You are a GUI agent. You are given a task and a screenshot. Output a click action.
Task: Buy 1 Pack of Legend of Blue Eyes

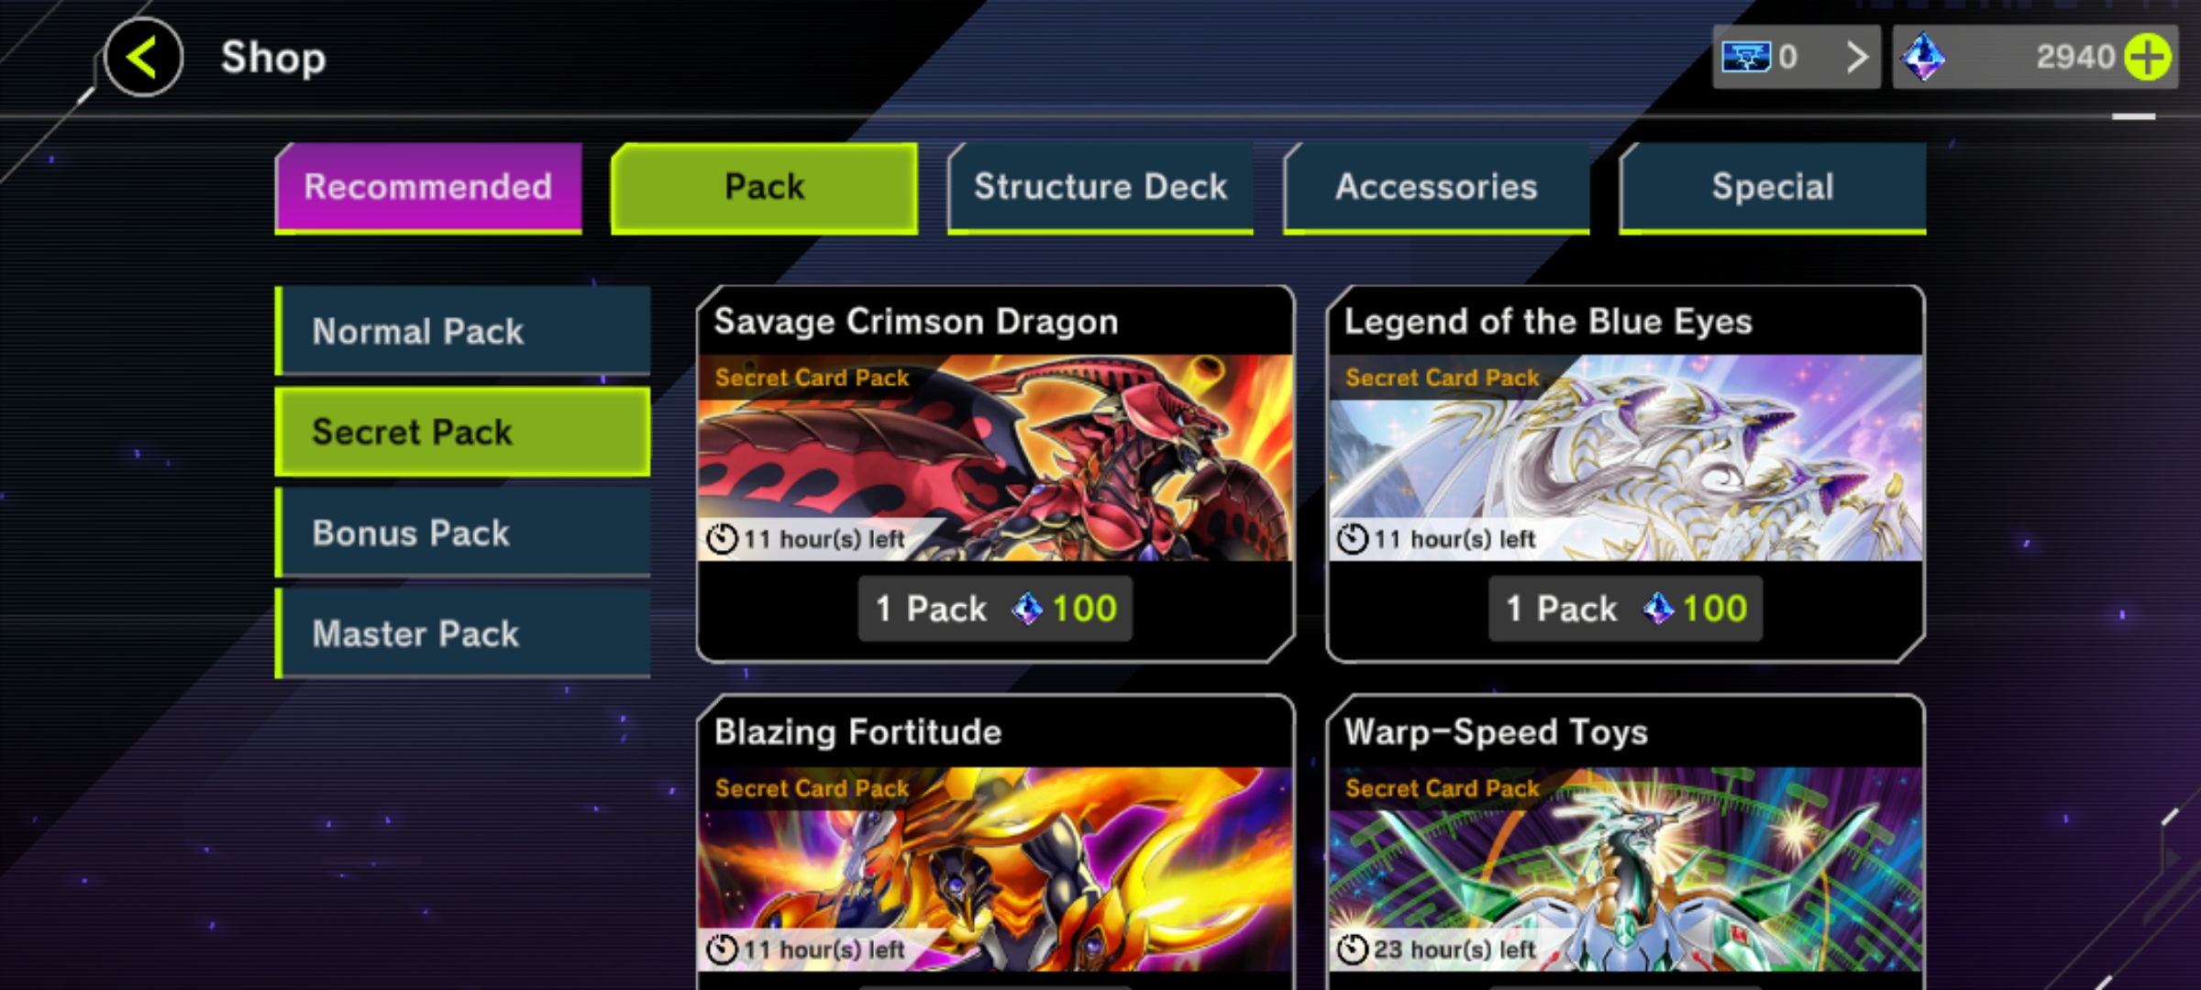tap(1625, 609)
